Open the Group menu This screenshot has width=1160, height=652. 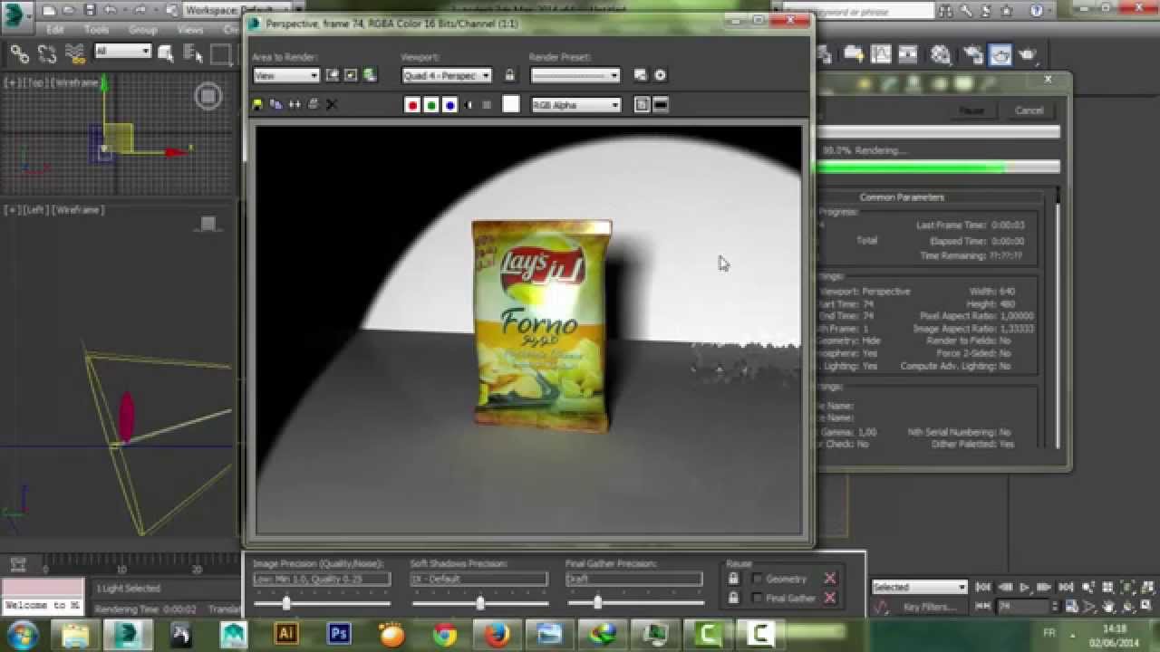(x=142, y=30)
